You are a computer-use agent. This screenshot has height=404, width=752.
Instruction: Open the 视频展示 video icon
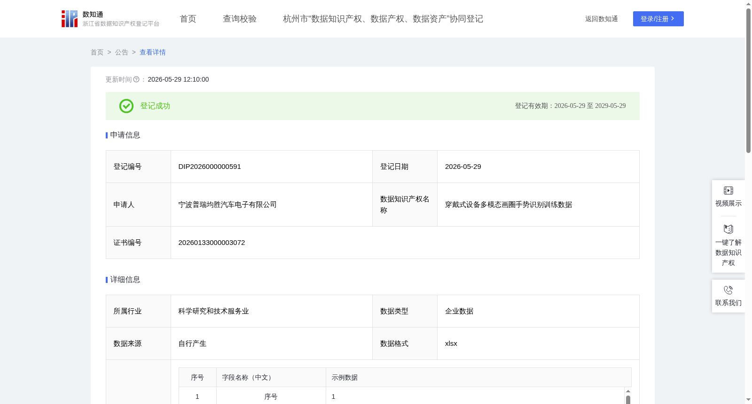728,191
